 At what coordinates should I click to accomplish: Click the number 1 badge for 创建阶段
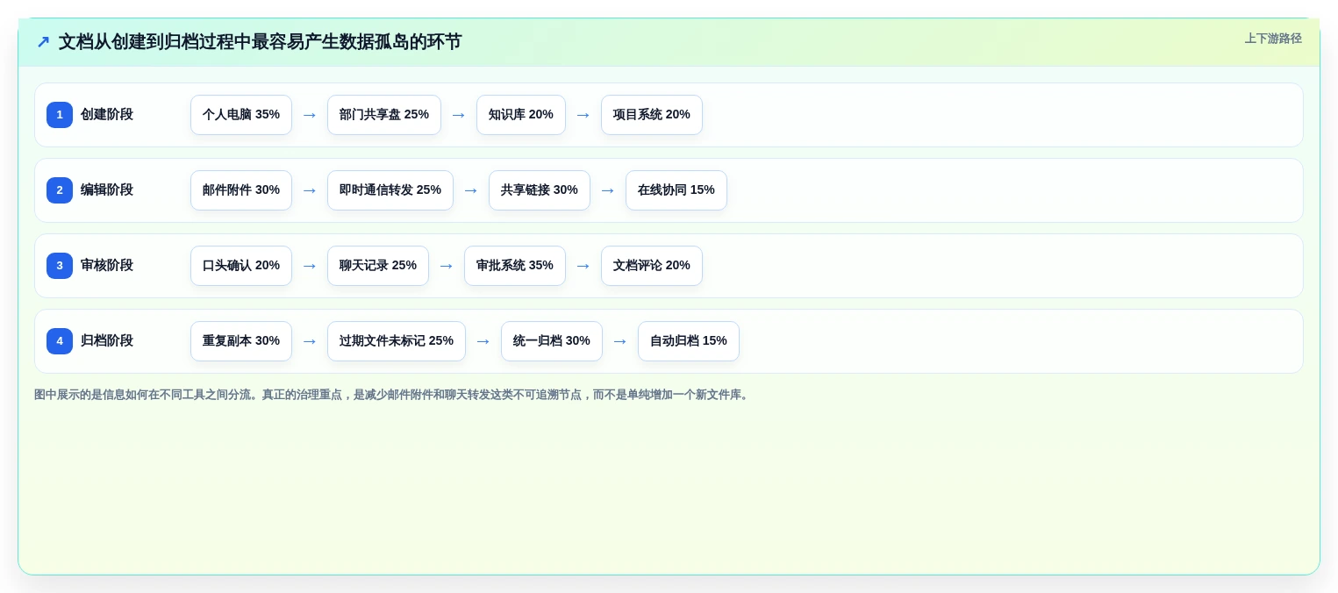click(x=60, y=115)
